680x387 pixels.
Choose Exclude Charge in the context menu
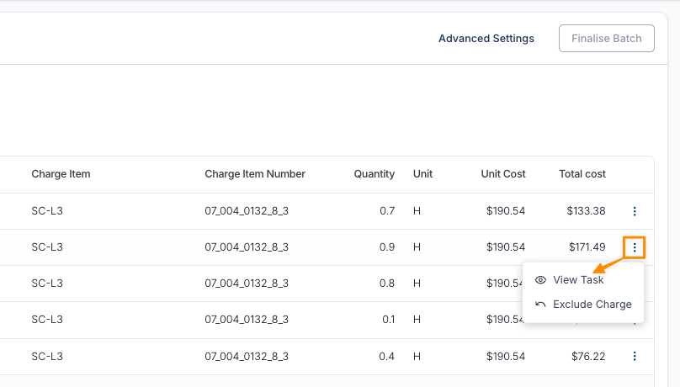(x=592, y=305)
